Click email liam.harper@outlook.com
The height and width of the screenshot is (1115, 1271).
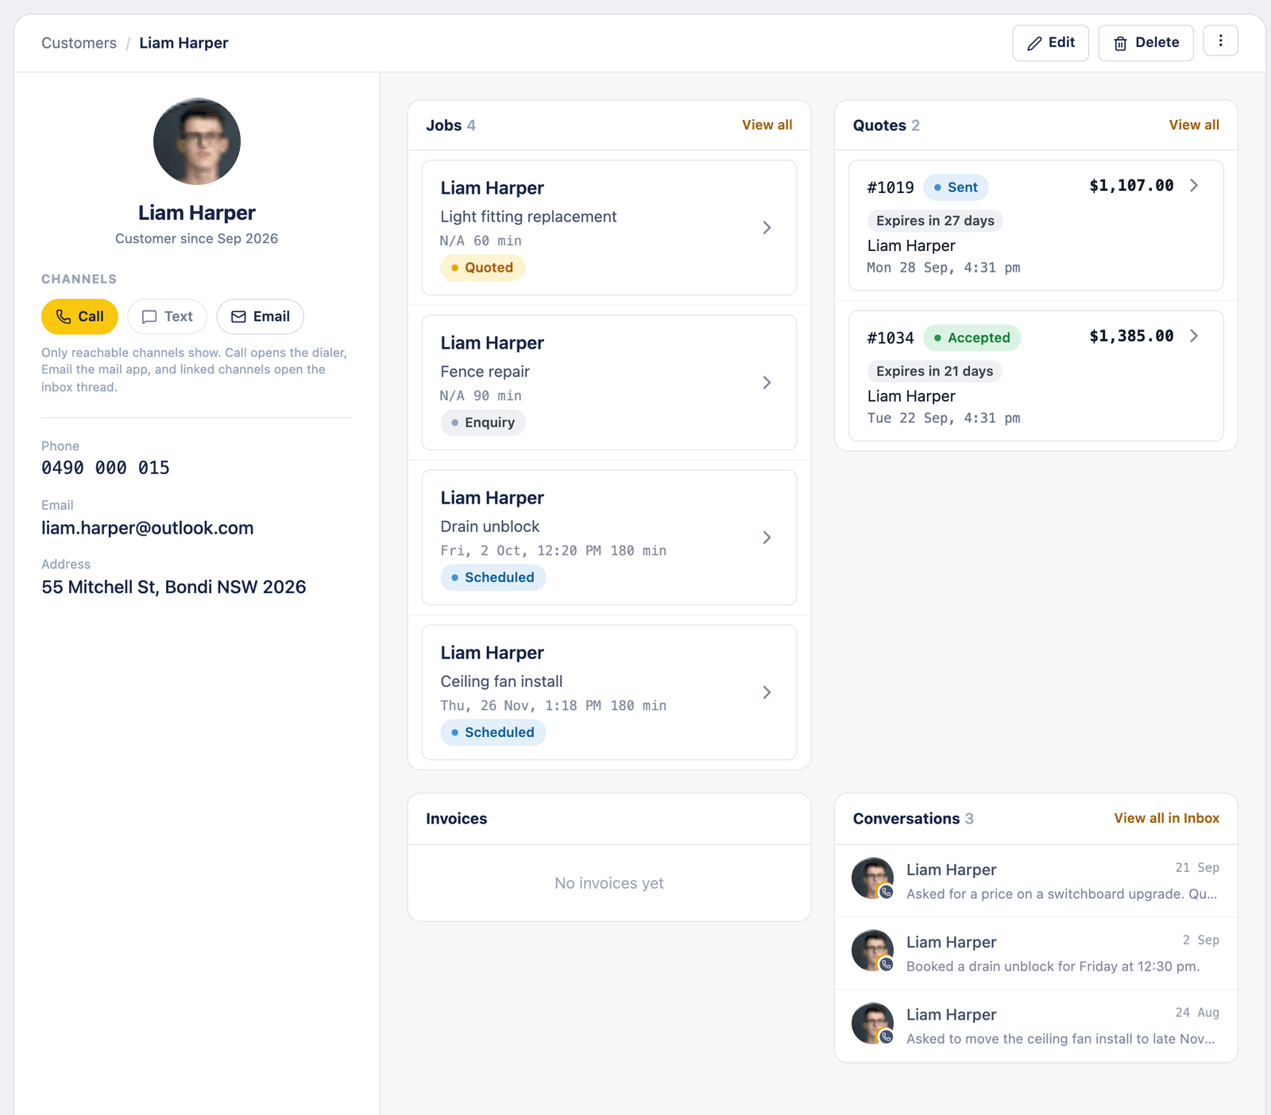click(148, 528)
